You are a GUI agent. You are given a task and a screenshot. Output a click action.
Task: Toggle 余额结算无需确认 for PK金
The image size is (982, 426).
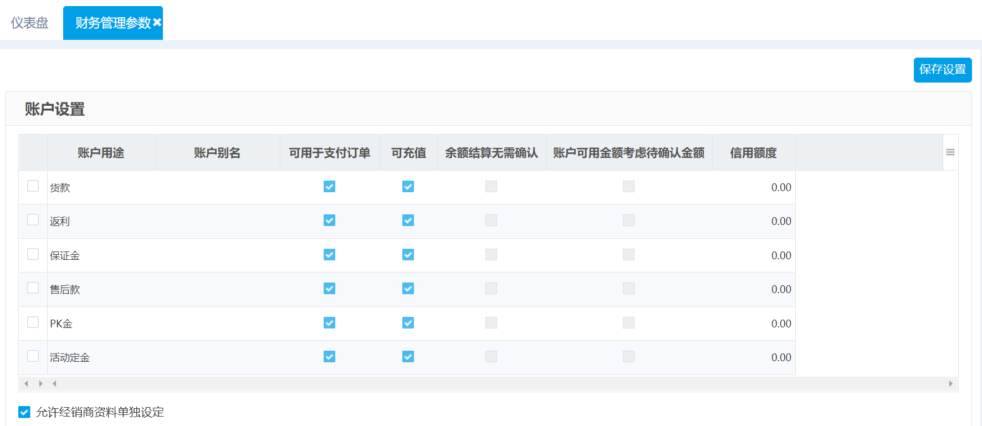[x=492, y=323]
